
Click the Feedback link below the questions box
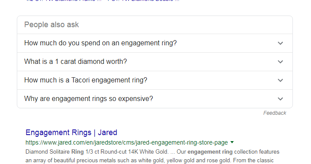pyautogui.click(x=274, y=113)
